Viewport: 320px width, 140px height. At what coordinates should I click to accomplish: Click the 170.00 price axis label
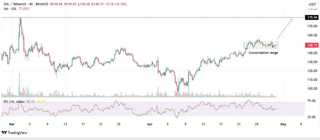click(x=312, y=26)
